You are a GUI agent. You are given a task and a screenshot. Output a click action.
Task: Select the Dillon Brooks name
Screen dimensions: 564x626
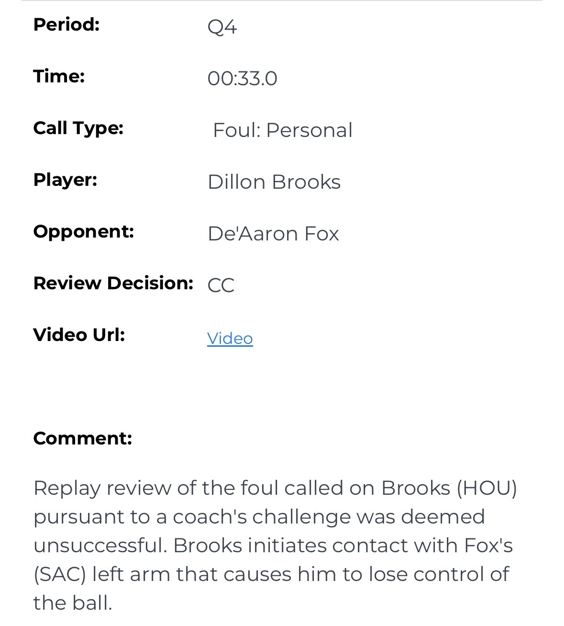(x=274, y=182)
